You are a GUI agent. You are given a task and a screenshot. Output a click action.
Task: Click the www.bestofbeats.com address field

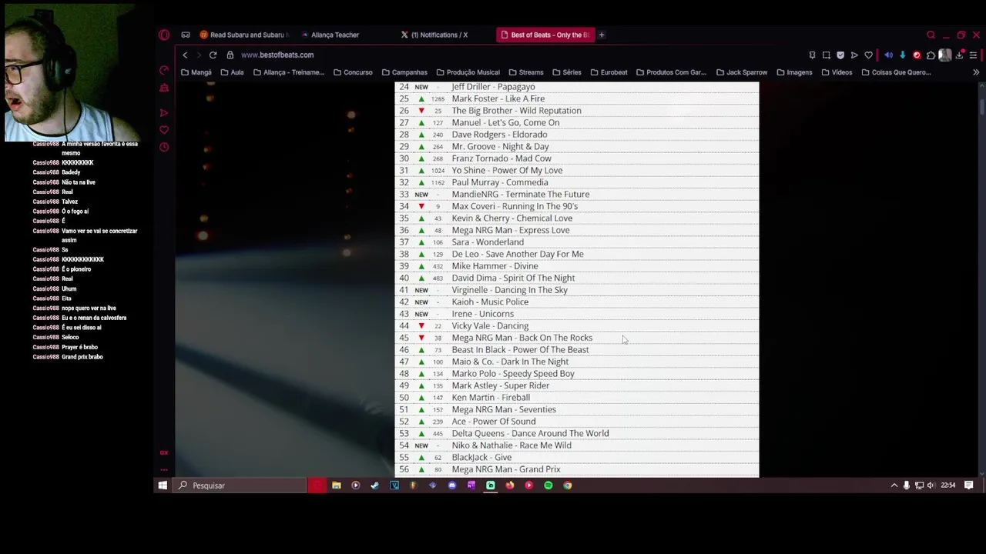(277, 55)
